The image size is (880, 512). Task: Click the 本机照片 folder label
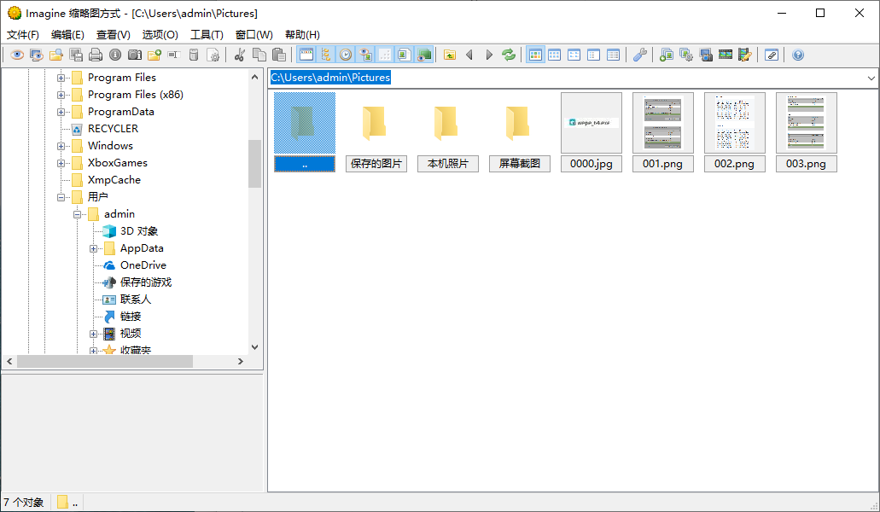pos(448,164)
